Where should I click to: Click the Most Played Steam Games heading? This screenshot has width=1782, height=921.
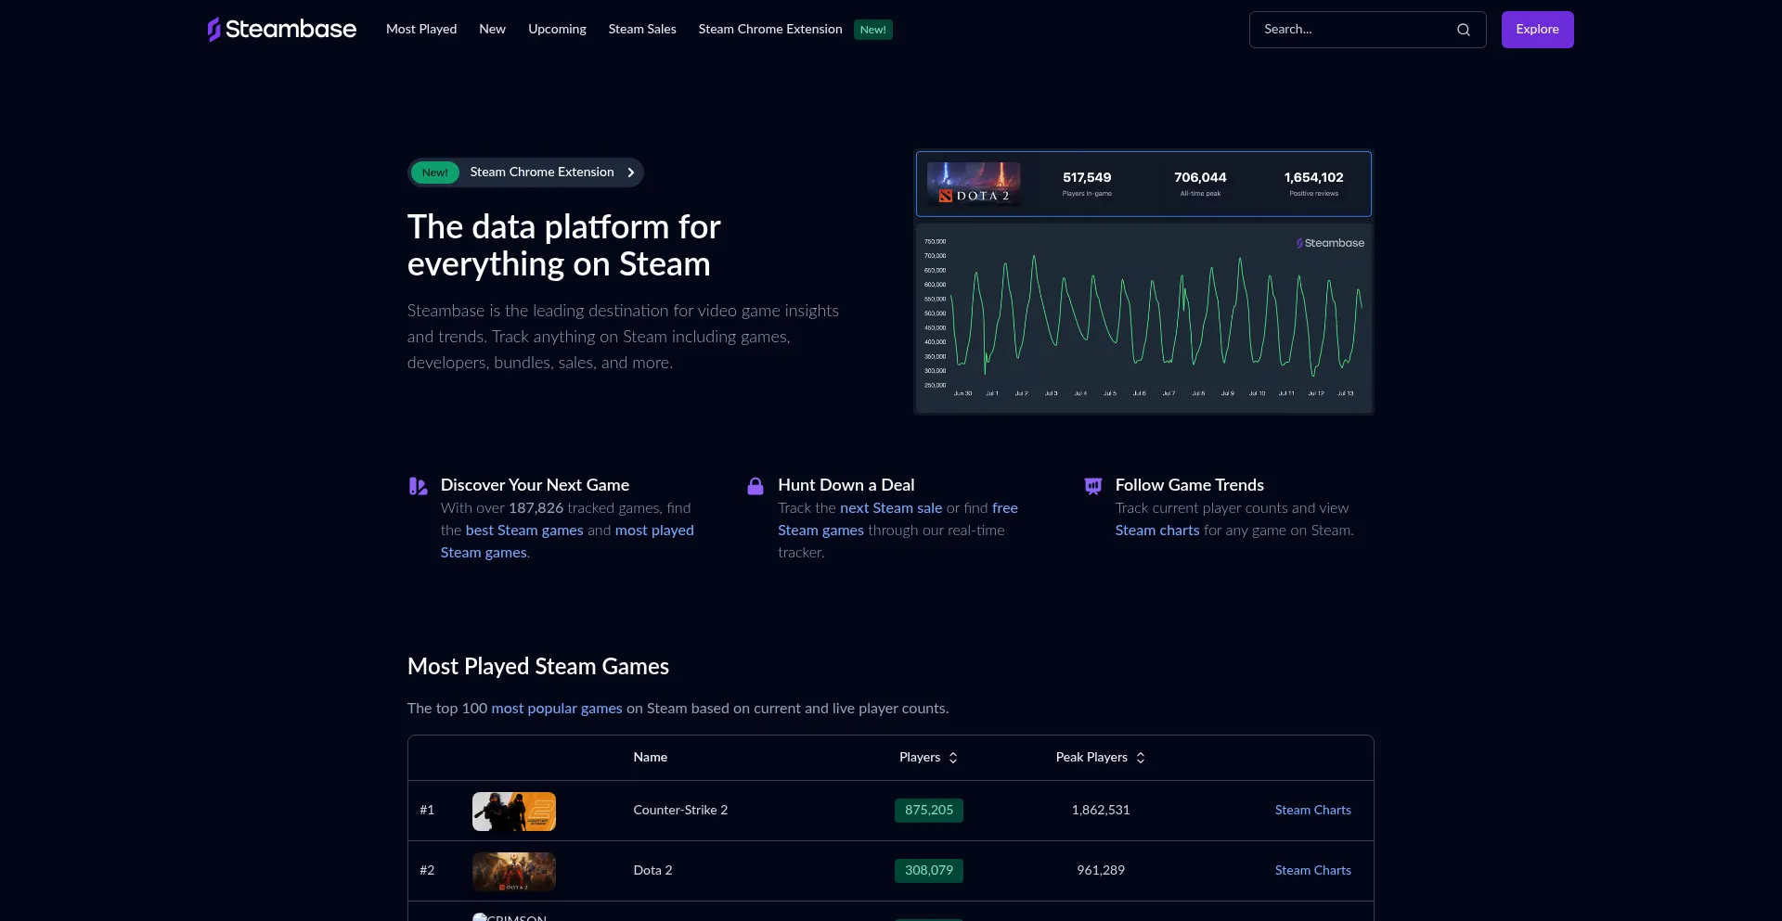click(x=538, y=667)
